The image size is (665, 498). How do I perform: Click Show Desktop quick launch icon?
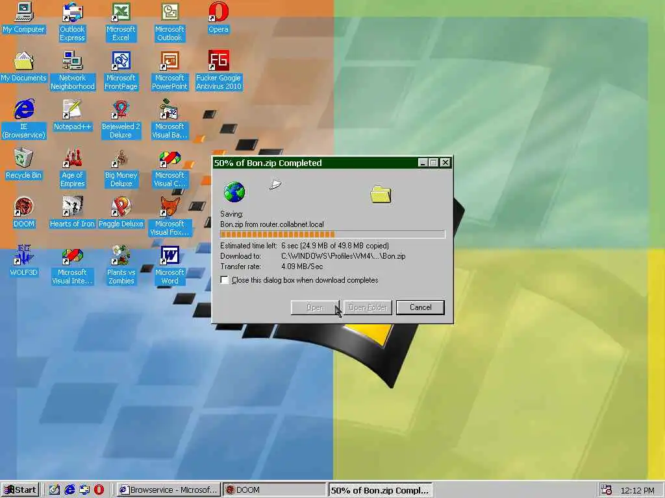[x=55, y=490]
